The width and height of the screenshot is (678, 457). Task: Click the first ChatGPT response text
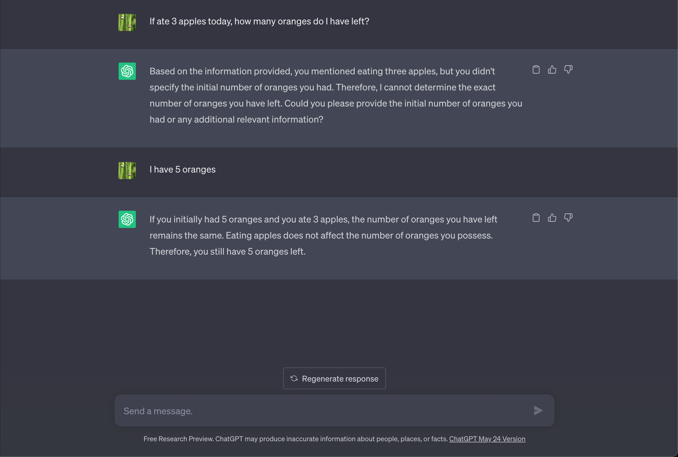pyautogui.click(x=336, y=95)
